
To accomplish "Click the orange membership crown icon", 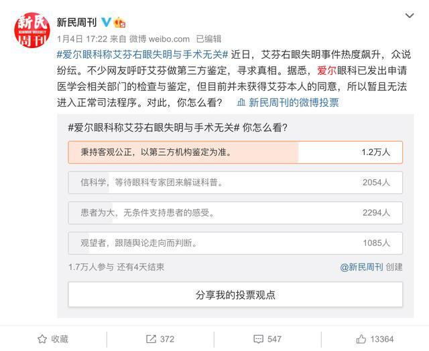I will (x=120, y=22).
